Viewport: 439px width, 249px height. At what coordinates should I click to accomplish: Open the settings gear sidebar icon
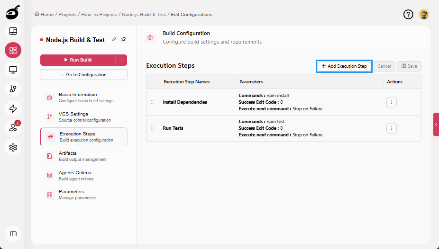click(x=13, y=147)
